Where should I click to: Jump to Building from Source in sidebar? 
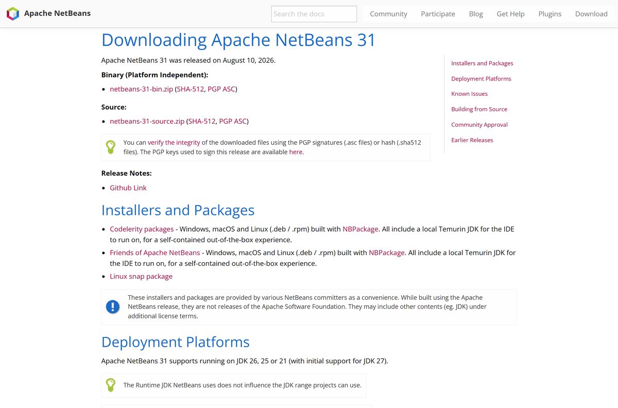tap(479, 109)
